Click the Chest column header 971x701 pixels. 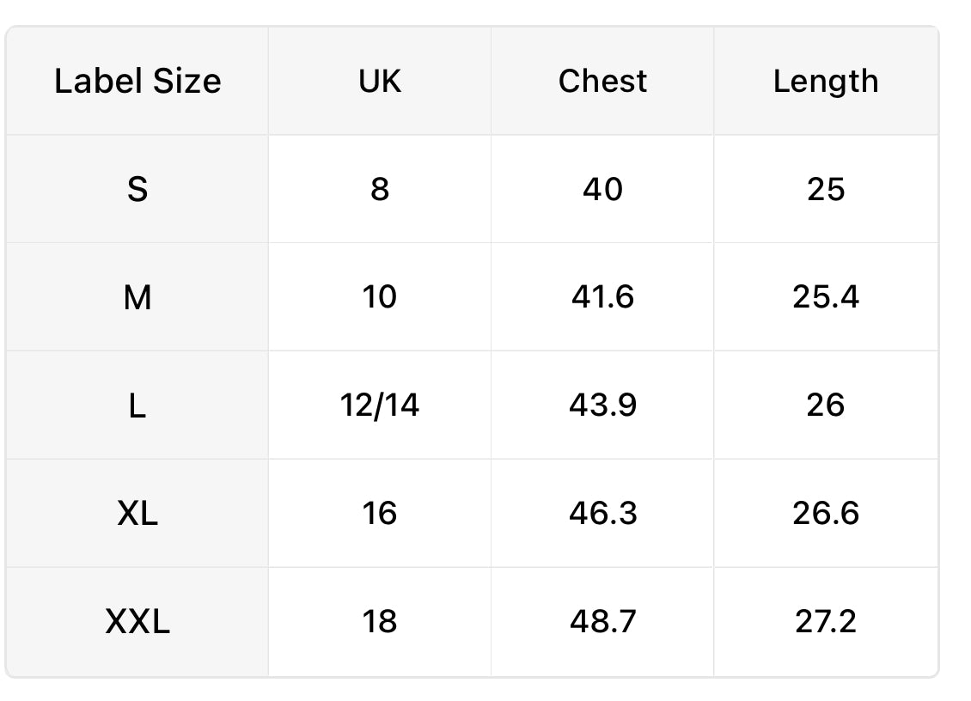[602, 81]
